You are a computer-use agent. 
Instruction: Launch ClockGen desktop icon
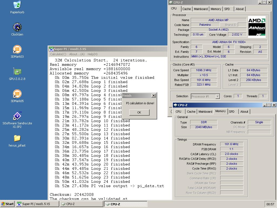click(x=17, y=27)
